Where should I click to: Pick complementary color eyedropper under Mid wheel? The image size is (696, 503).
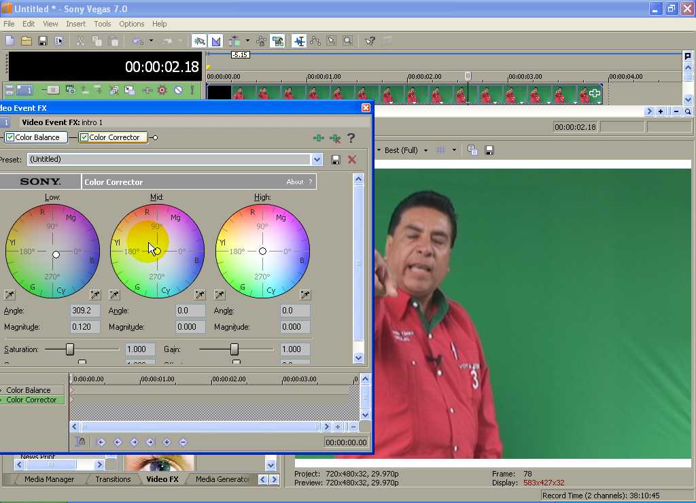click(114, 295)
